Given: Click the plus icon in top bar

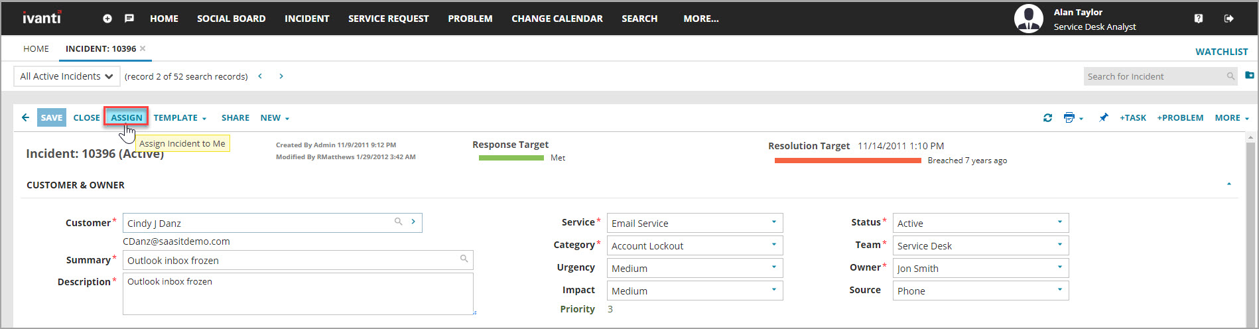Looking at the screenshot, I should point(107,19).
